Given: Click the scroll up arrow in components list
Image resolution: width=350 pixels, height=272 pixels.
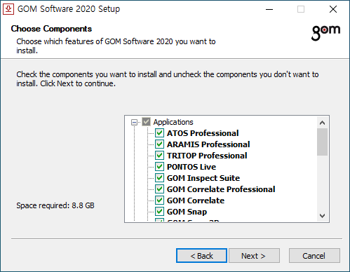Looking at the screenshot, I should coord(323,123).
